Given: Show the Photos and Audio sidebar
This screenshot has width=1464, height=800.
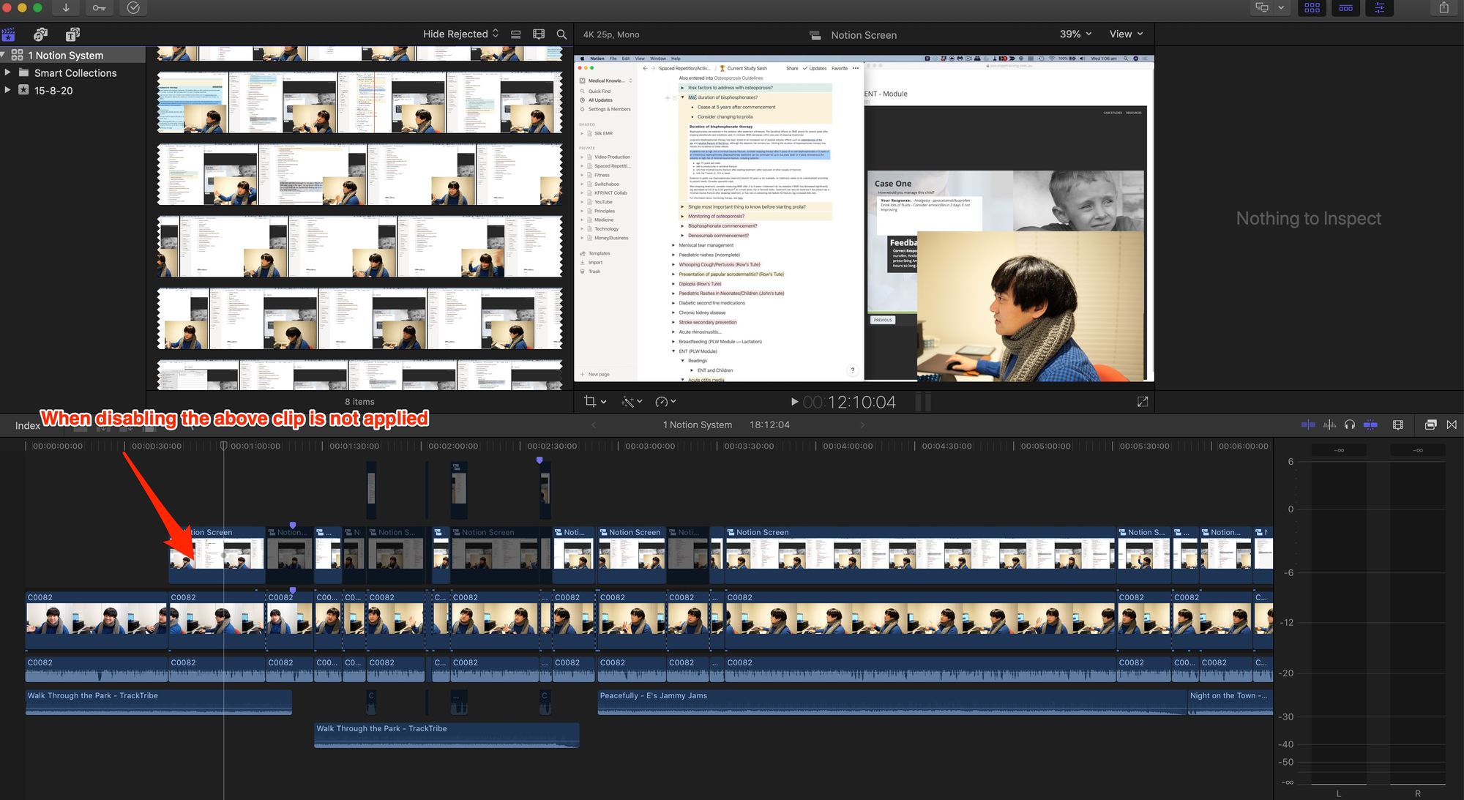Looking at the screenshot, I should [x=40, y=34].
